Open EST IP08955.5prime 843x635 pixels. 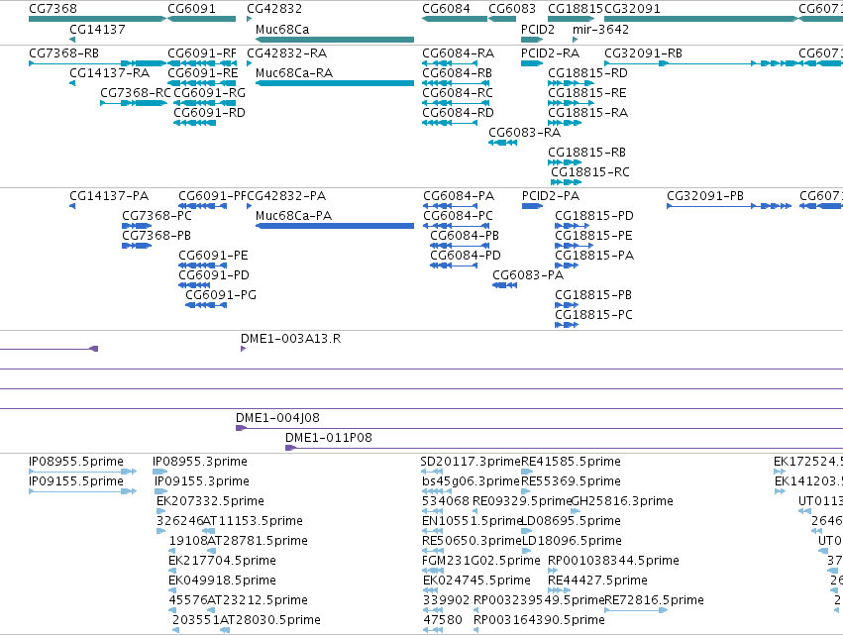pyautogui.click(x=76, y=462)
